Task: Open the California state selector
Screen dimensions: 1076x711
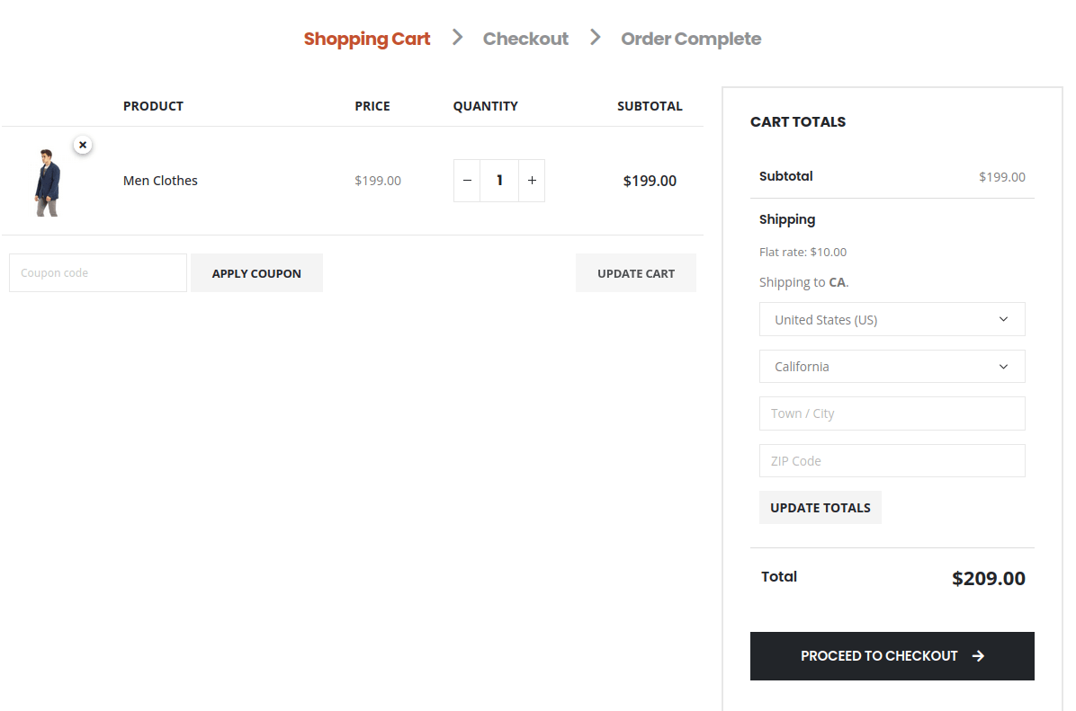Action: pyautogui.click(x=892, y=366)
